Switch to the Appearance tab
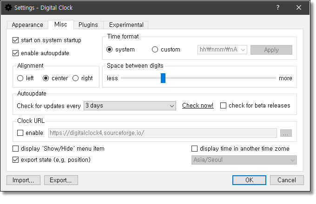Viewport: 316px width, 204px height. pos(27,25)
